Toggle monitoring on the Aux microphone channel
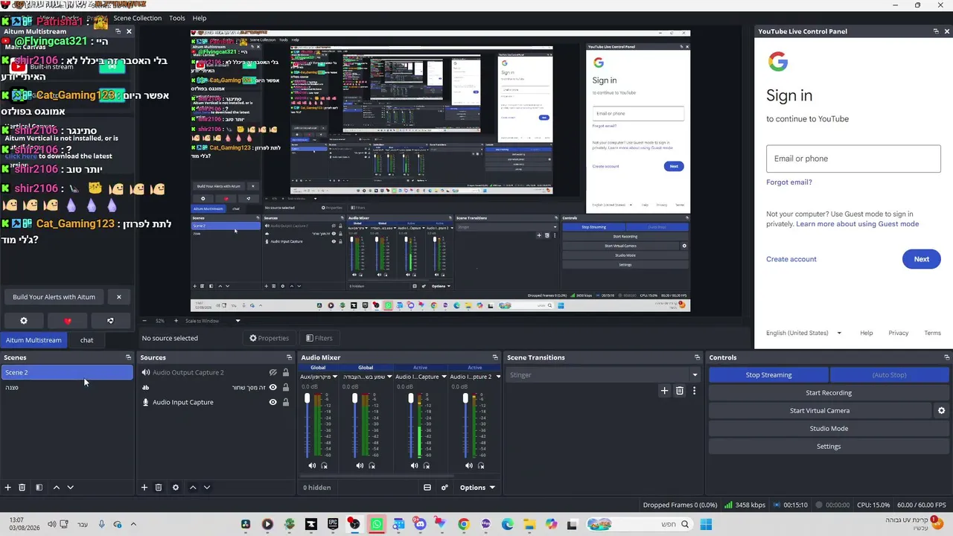This screenshot has width=953, height=536. click(x=324, y=466)
